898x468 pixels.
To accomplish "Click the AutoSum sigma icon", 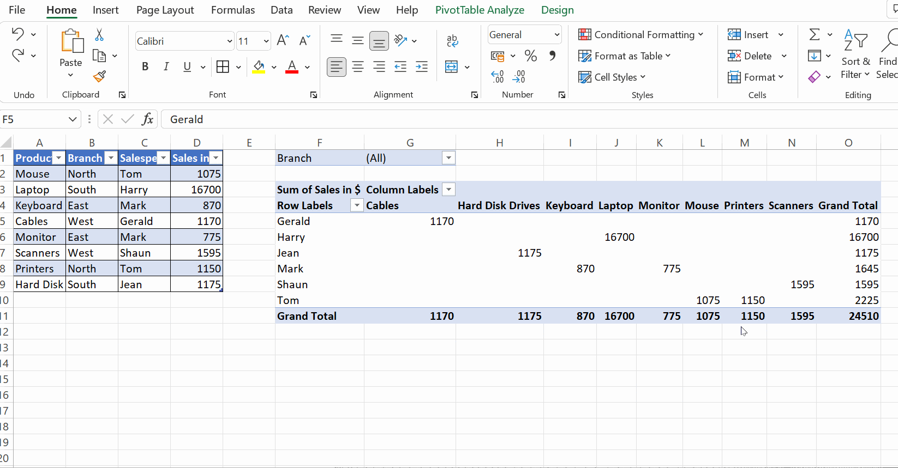I will coord(815,35).
